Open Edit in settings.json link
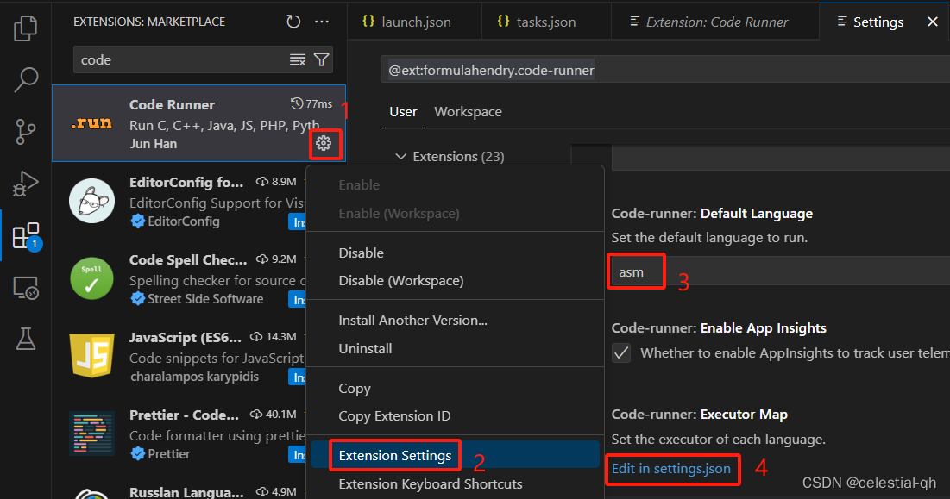This screenshot has width=950, height=499. 673,470
